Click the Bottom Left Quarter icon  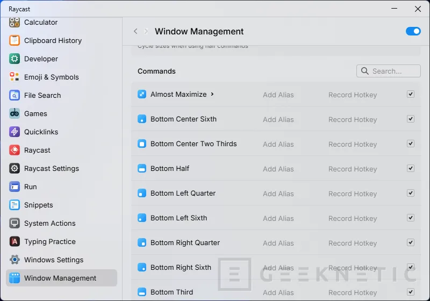(x=142, y=193)
